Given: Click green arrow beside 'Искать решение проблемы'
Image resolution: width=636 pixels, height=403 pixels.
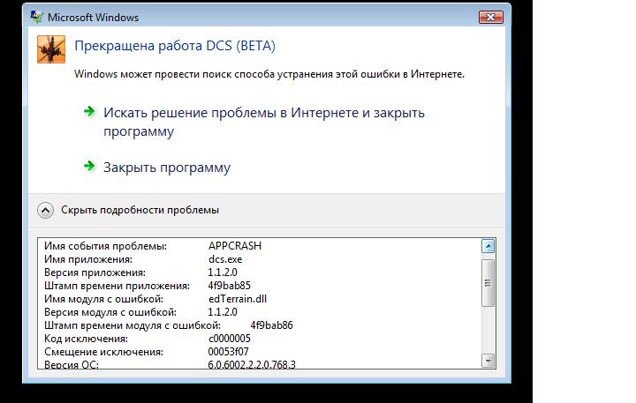Looking at the screenshot, I should coord(89,111).
